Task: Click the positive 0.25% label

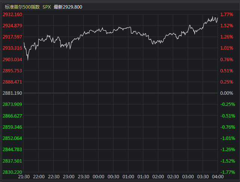Action: (x=227, y=82)
